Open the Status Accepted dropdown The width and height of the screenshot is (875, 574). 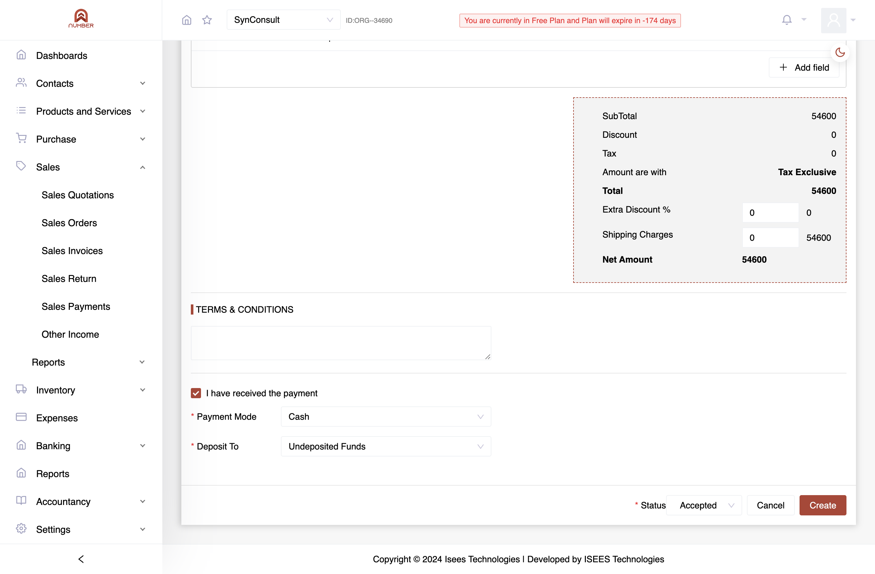coord(704,506)
